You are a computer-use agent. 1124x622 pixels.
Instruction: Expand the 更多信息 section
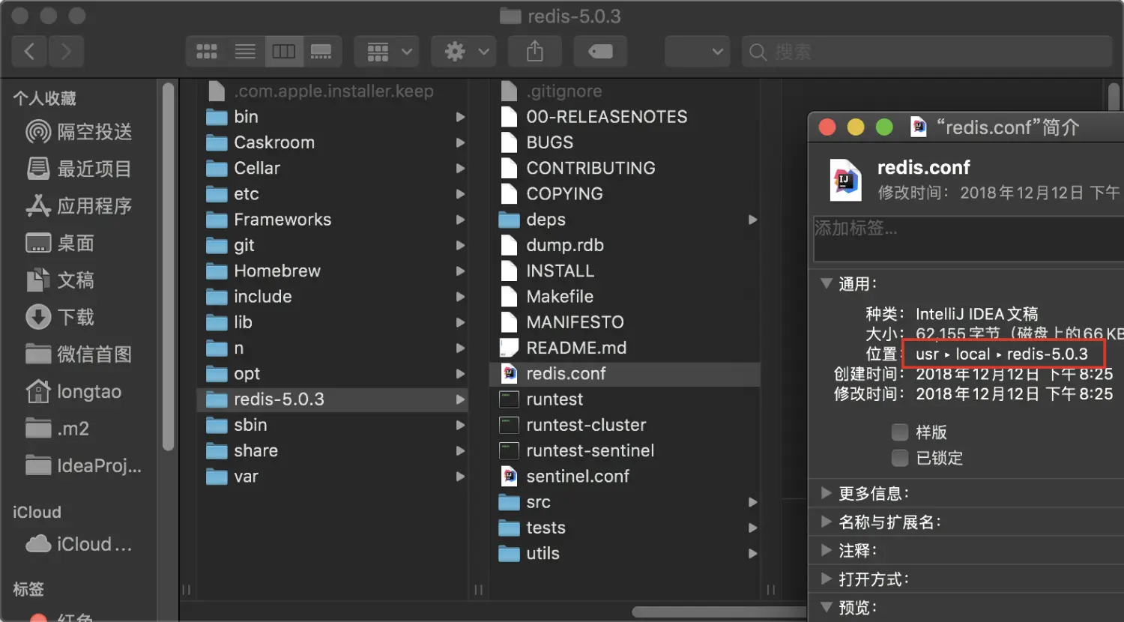[827, 493]
